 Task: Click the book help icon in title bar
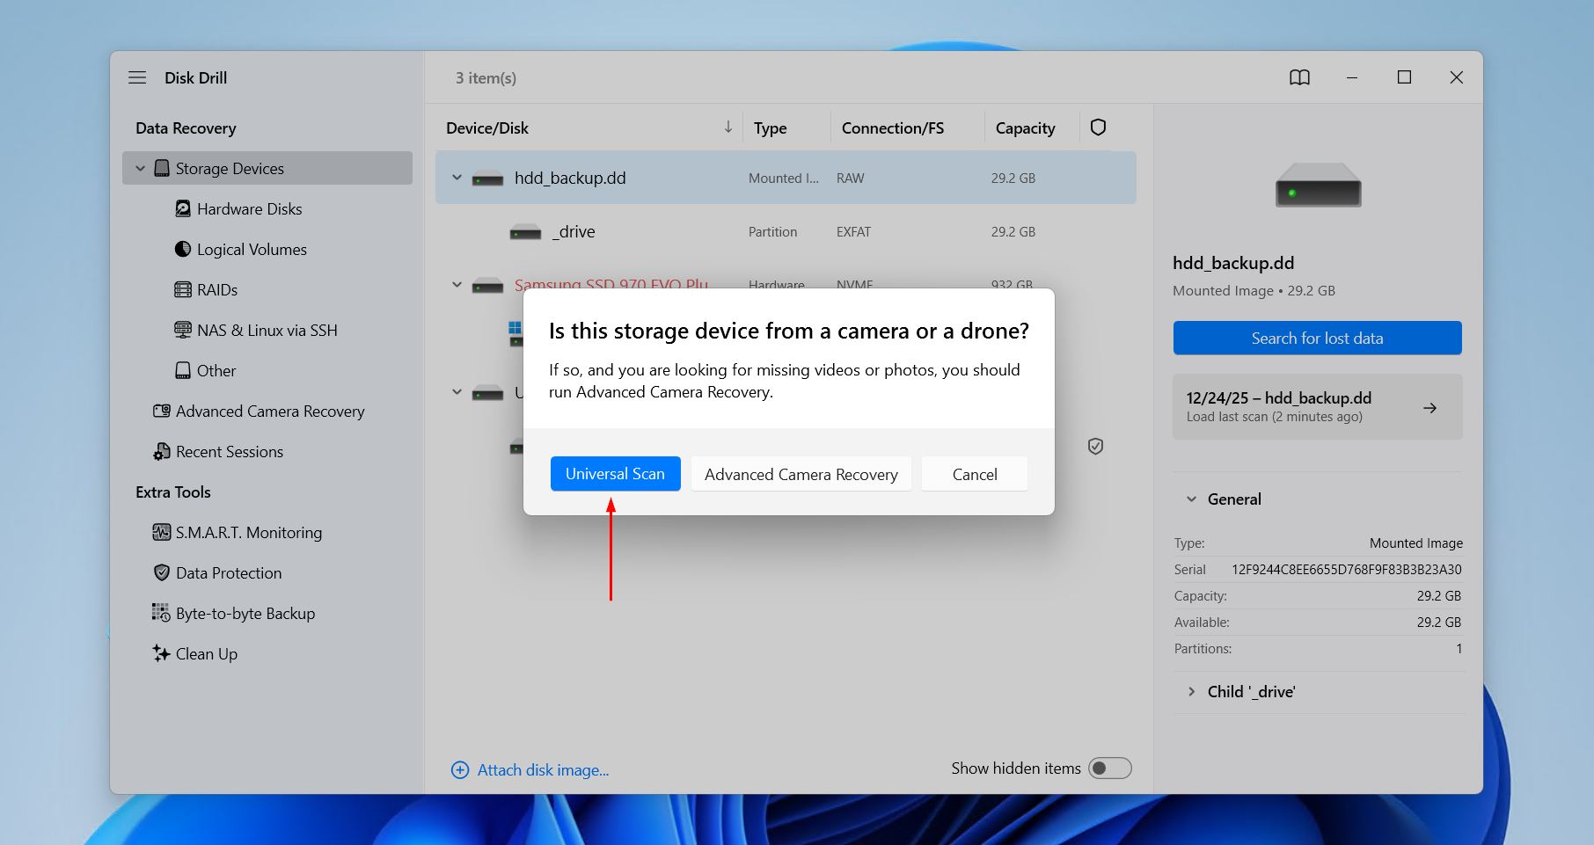pyautogui.click(x=1299, y=77)
